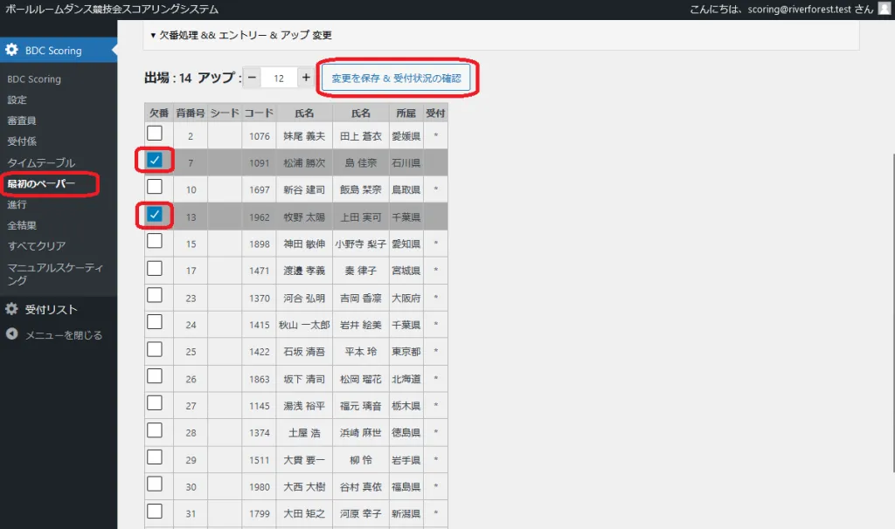
Task: Open the すべてクリア sidebar link
Action: click(x=37, y=246)
